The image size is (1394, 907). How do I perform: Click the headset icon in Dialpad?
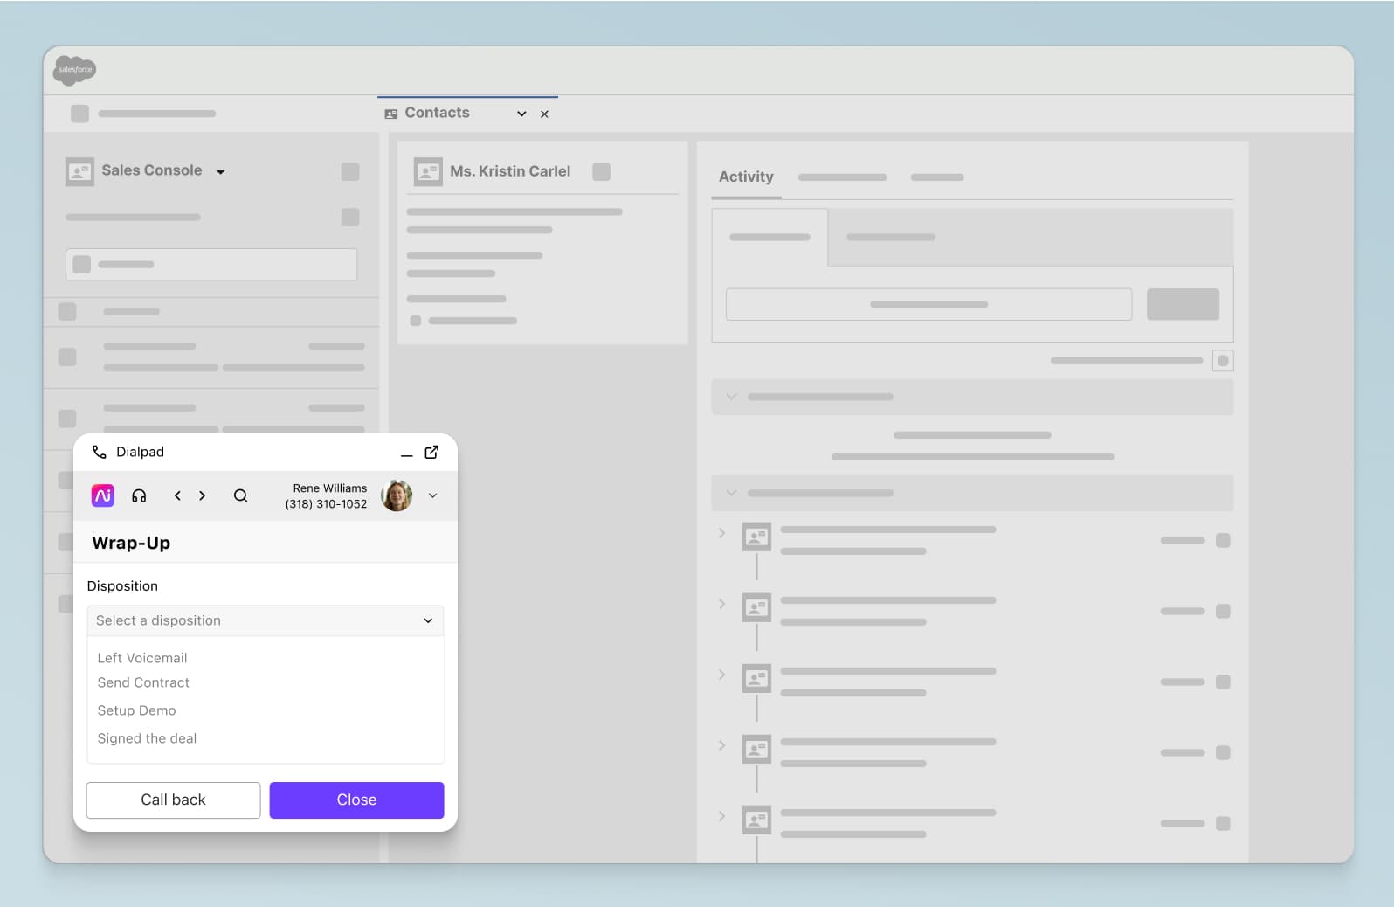point(139,495)
